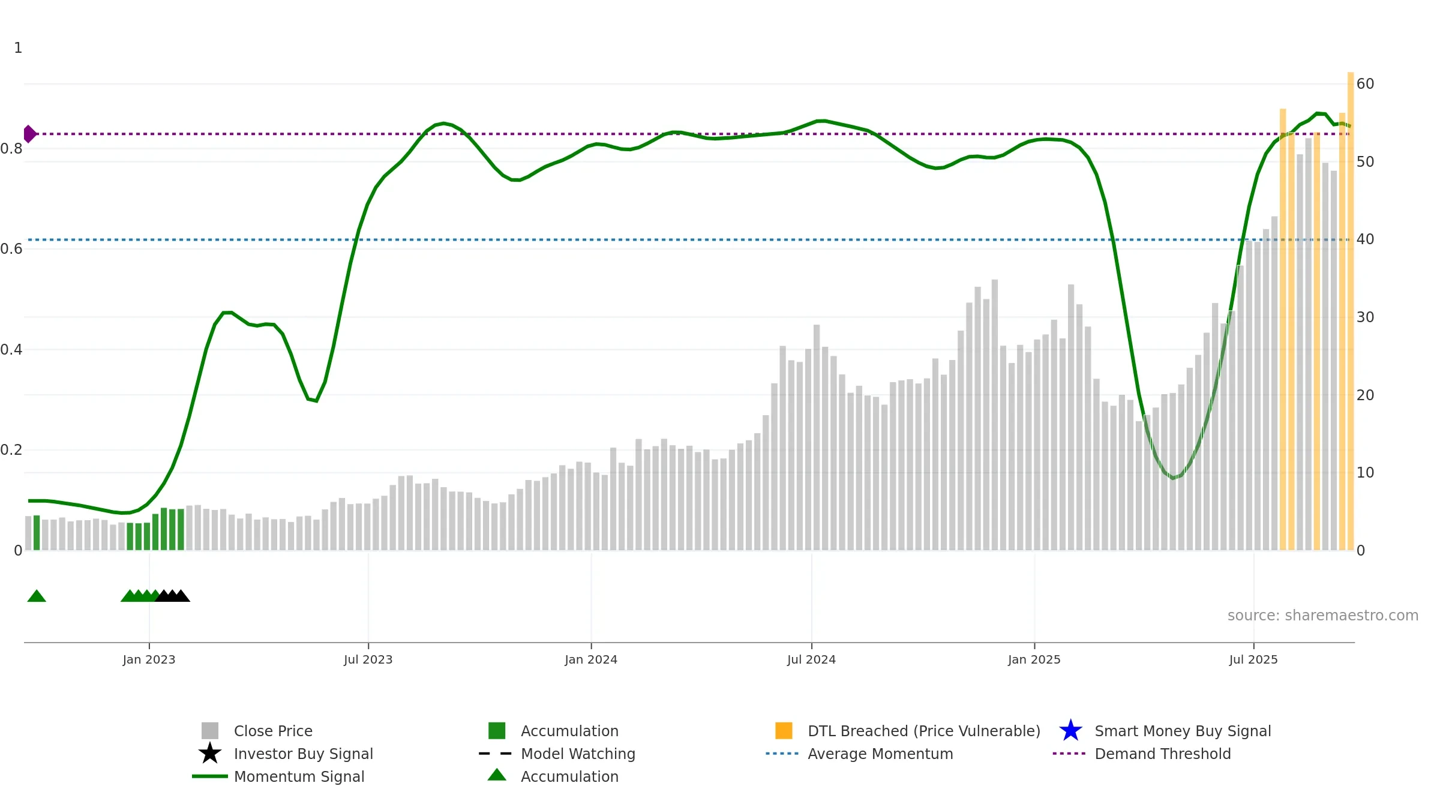Click the green Accumulation triangle legend icon

[x=497, y=775]
